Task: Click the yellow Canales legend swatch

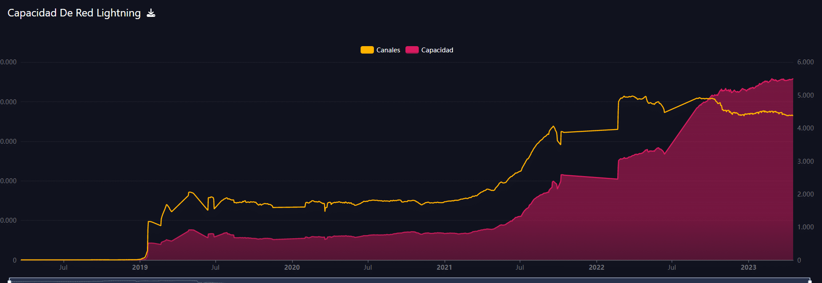Action: 367,50
